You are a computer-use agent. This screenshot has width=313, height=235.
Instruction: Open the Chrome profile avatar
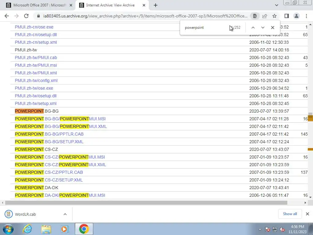pyautogui.click(x=296, y=16)
